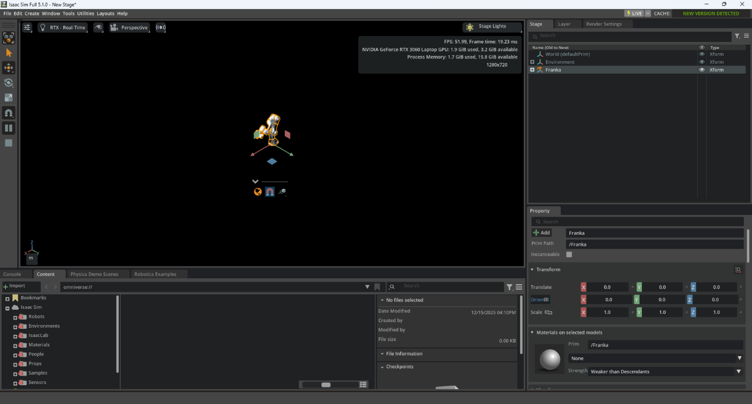Click the eye column header in Stage

pyautogui.click(x=702, y=47)
